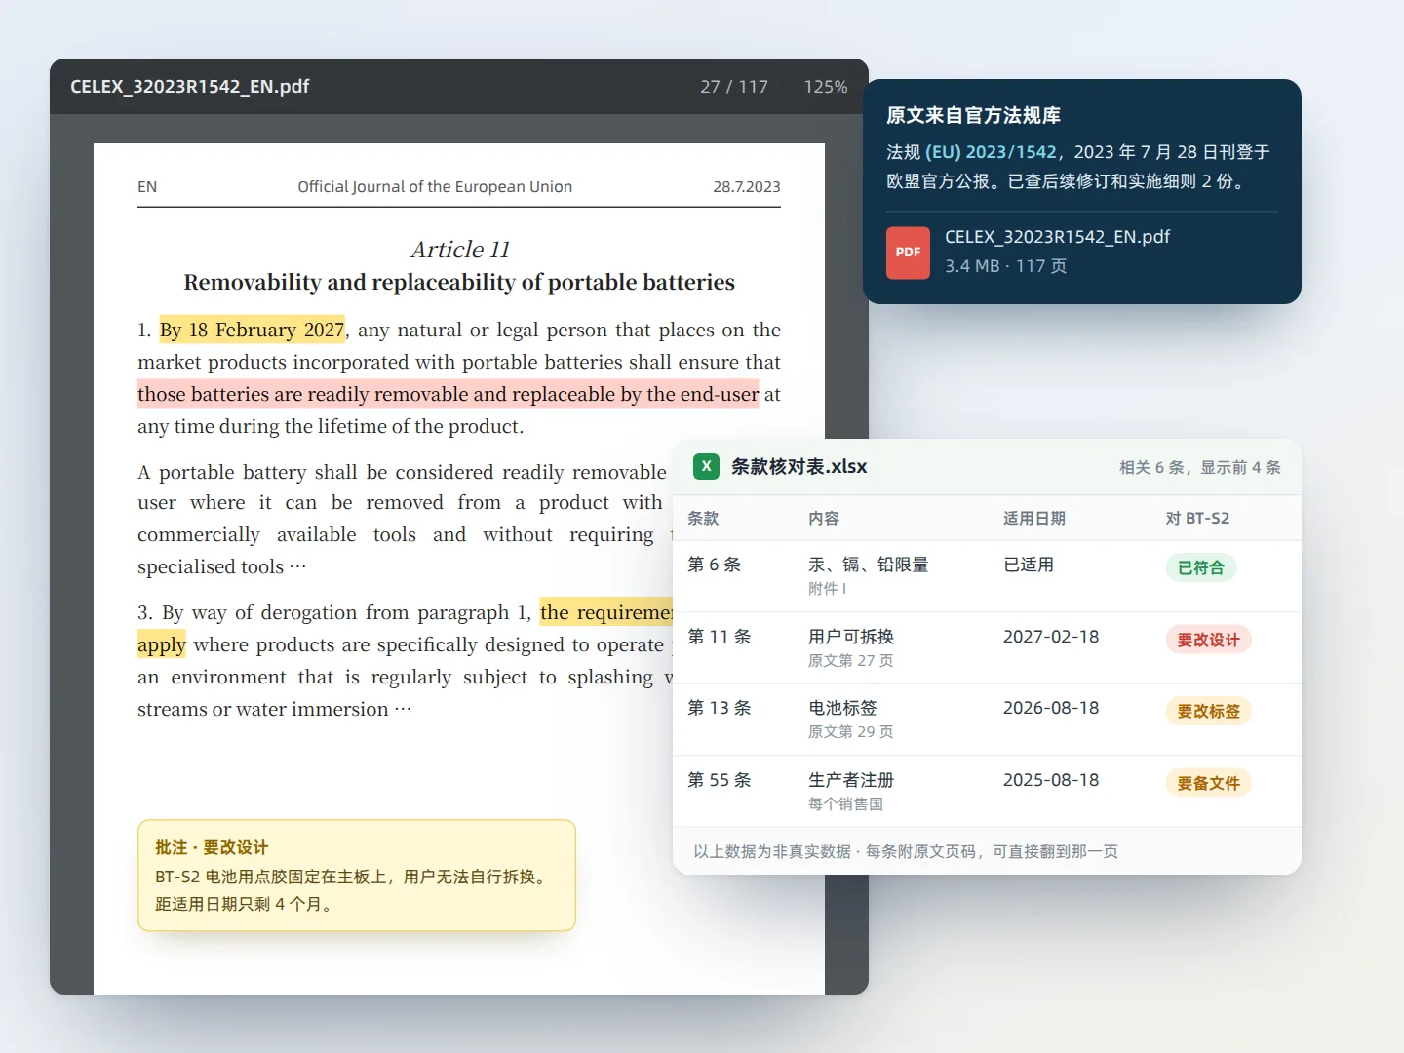Click the 条款 column header

(703, 519)
